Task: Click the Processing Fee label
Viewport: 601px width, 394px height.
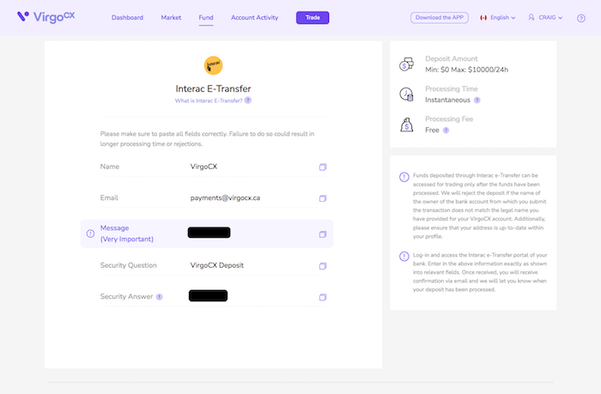Action: 449,119
